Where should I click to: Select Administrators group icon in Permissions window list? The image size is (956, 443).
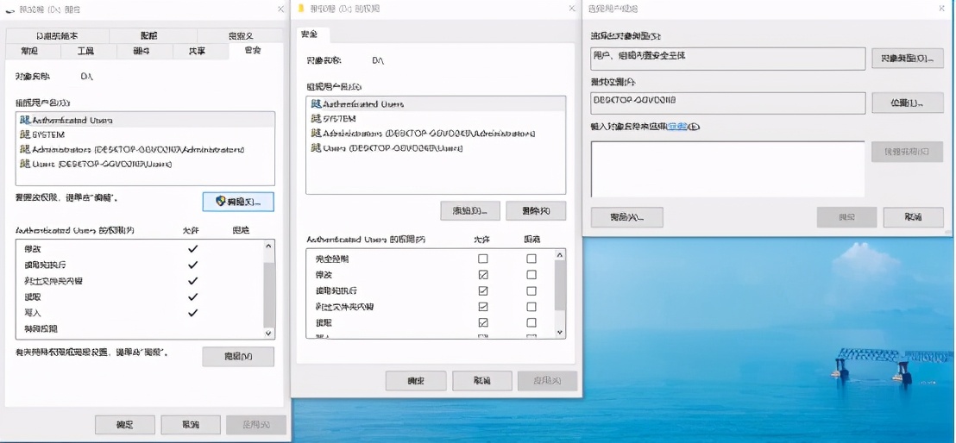click(316, 134)
